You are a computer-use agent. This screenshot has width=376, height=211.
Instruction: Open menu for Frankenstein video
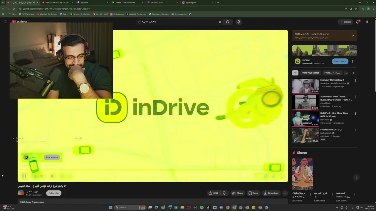pyautogui.click(x=355, y=130)
